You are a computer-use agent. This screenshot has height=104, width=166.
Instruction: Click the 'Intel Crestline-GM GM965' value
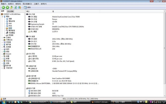[x=61, y=79]
